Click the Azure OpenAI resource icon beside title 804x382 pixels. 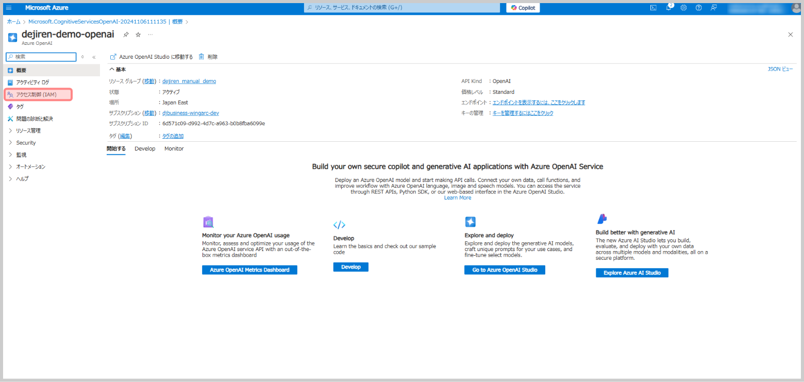13,37
